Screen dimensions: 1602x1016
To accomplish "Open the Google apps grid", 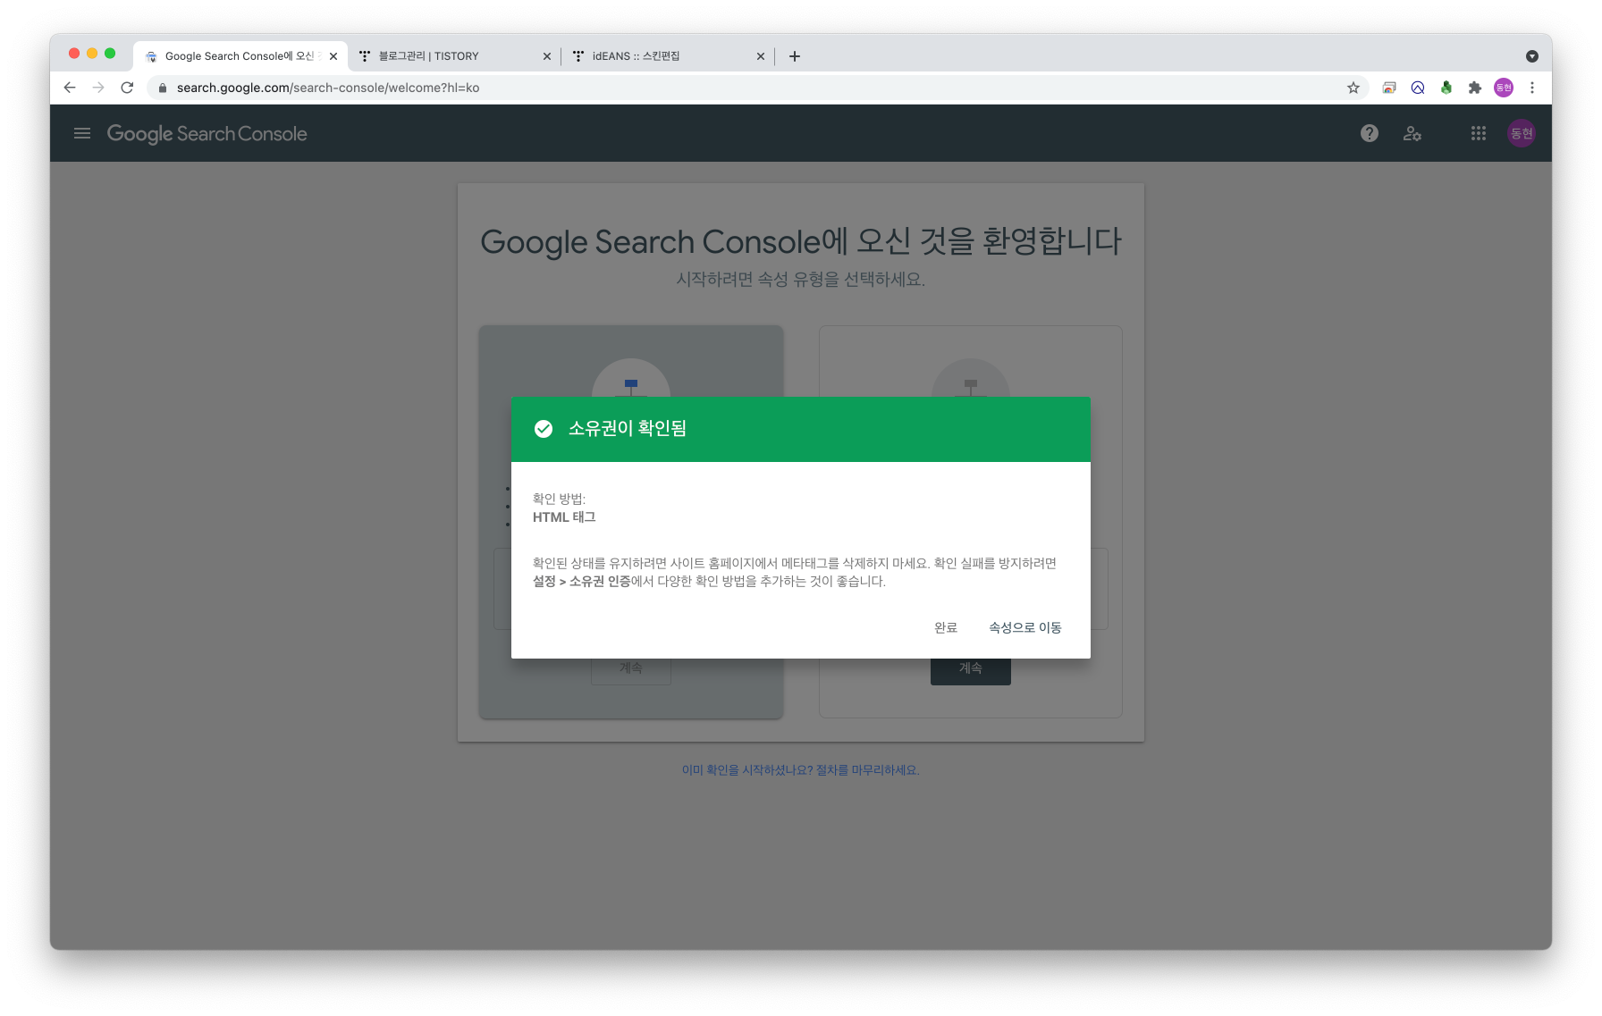I will 1478,133.
